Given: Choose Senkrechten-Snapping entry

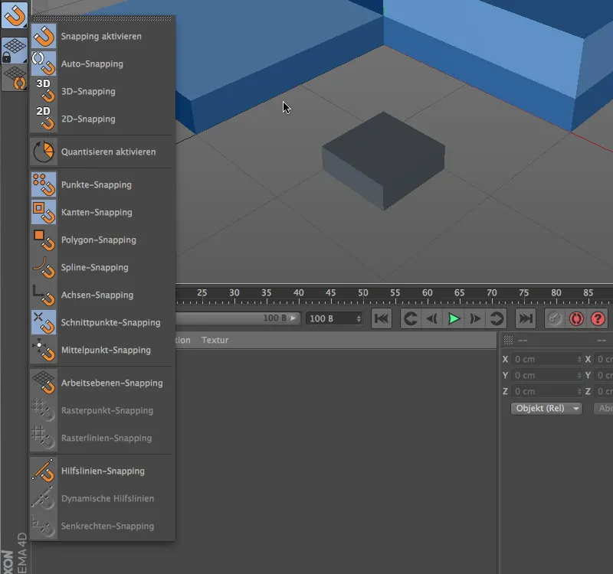Looking at the screenshot, I should tap(103, 526).
